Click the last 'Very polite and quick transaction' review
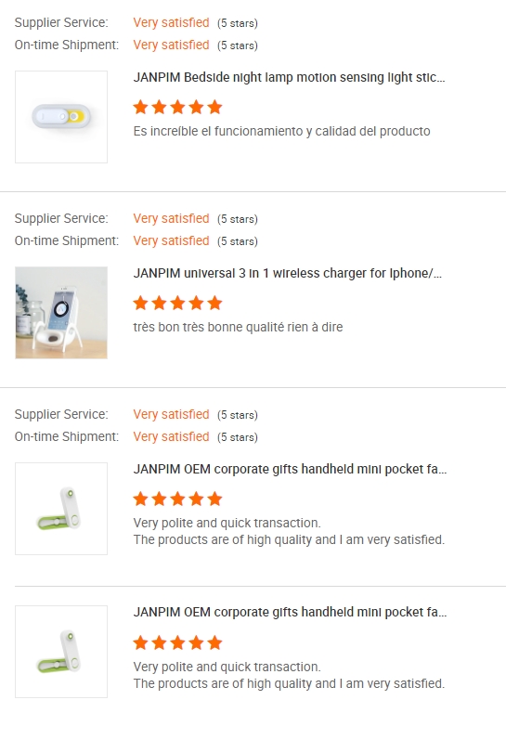 pos(227,667)
